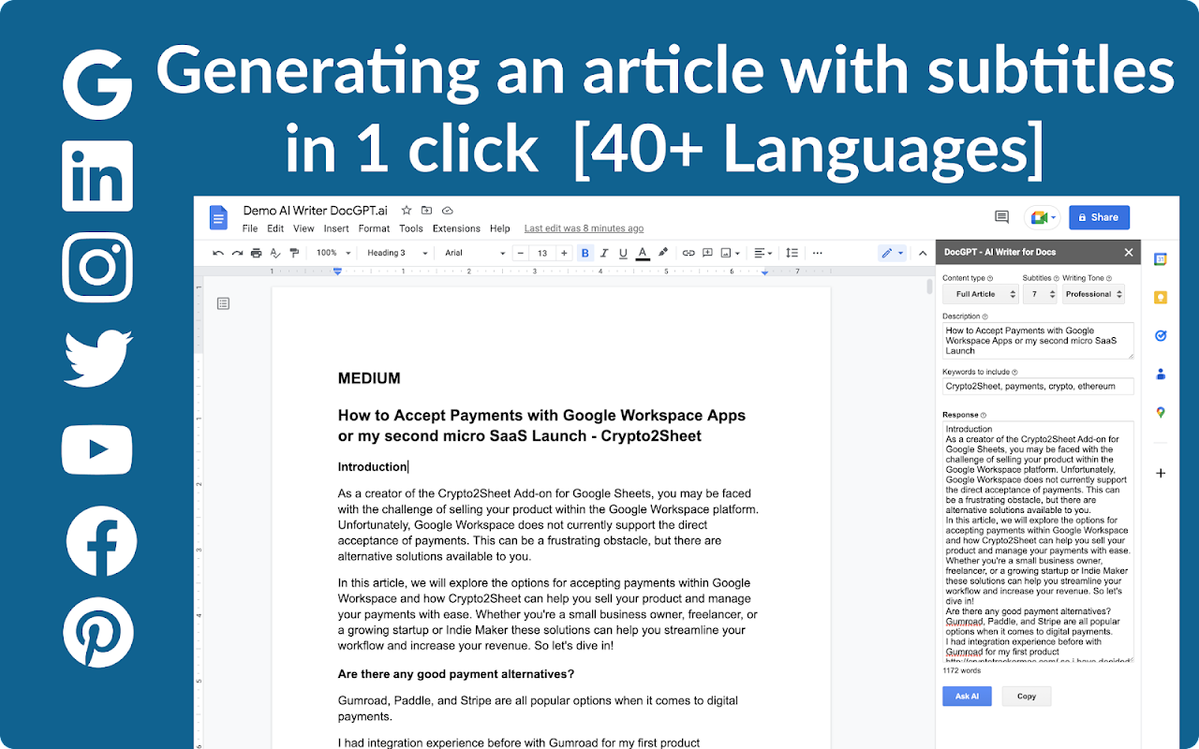Print the document via printer icon

point(256,253)
